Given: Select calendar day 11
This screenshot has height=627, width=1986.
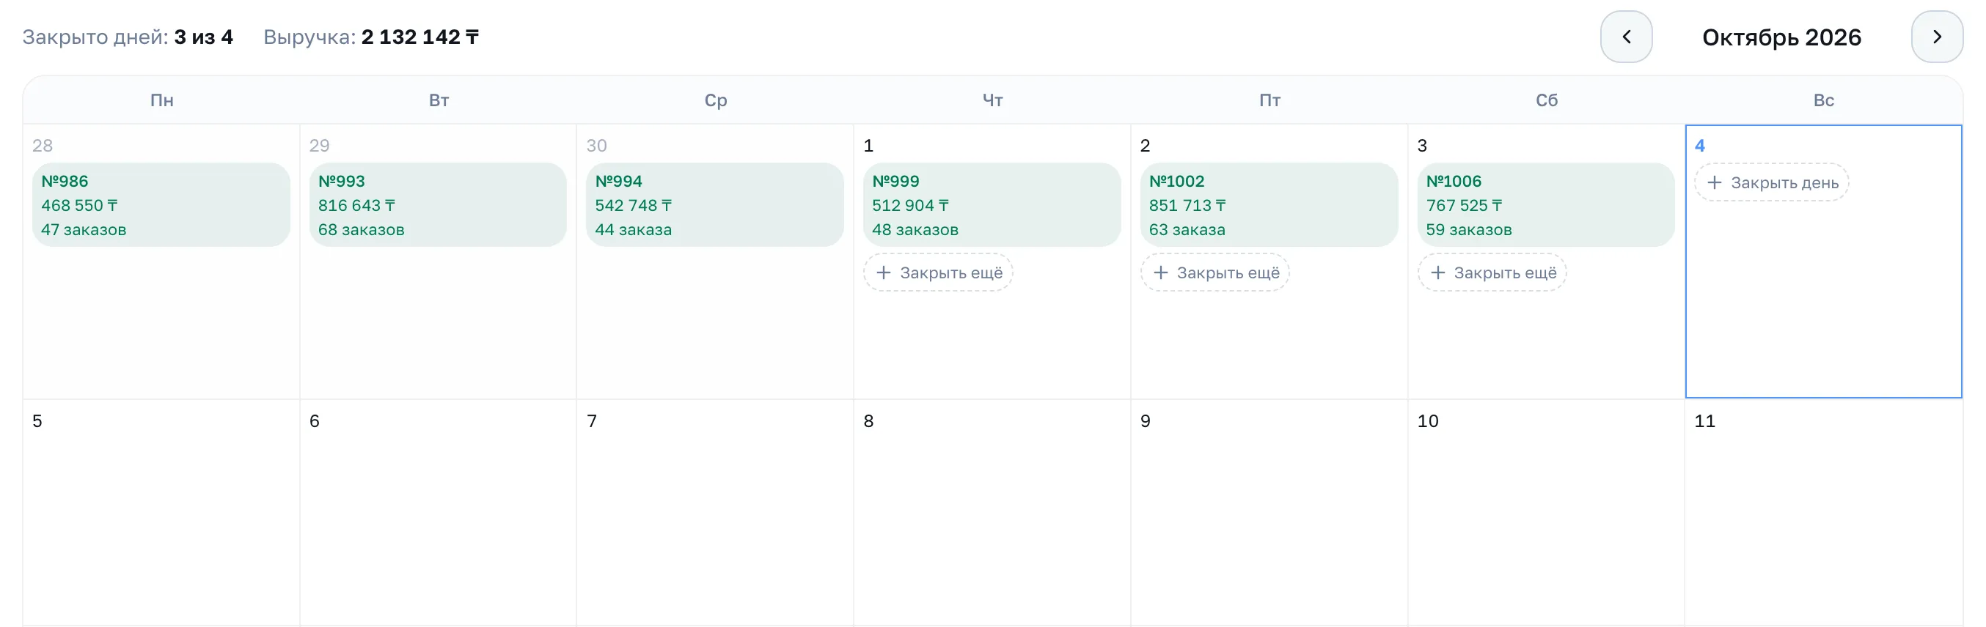Looking at the screenshot, I should pos(1823,512).
